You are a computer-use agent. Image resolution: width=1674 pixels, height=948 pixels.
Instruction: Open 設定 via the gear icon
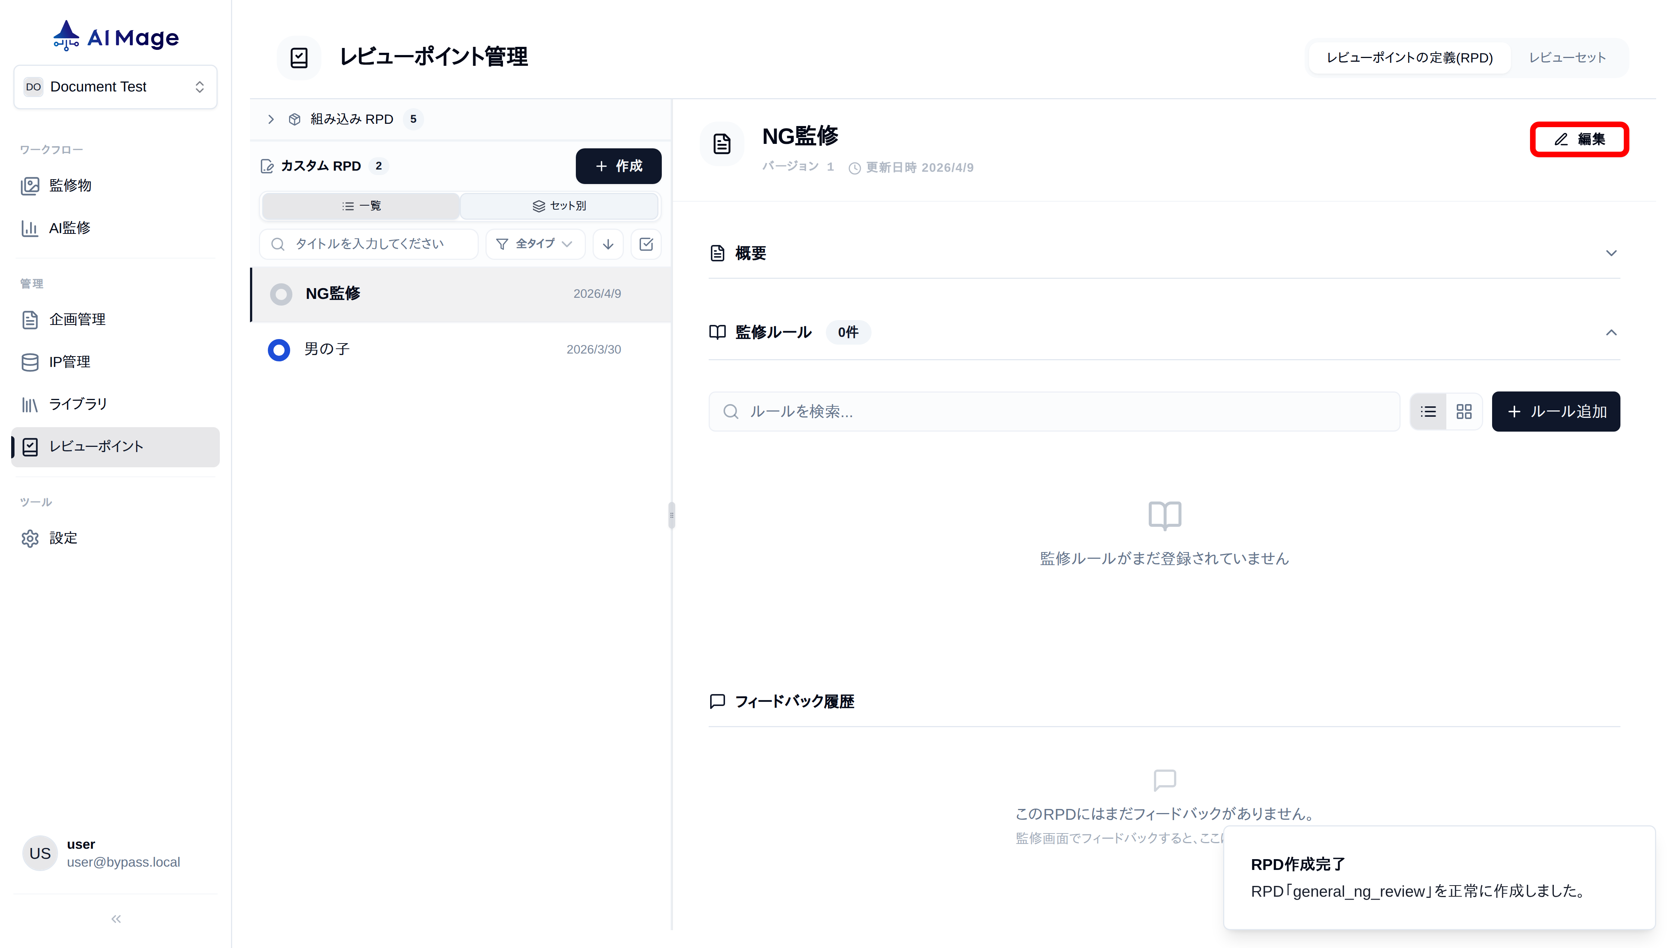[31, 538]
